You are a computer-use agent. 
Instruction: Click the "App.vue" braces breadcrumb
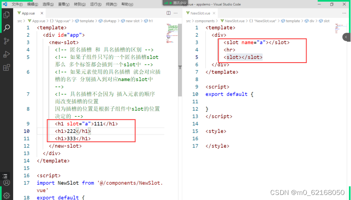[60, 21]
